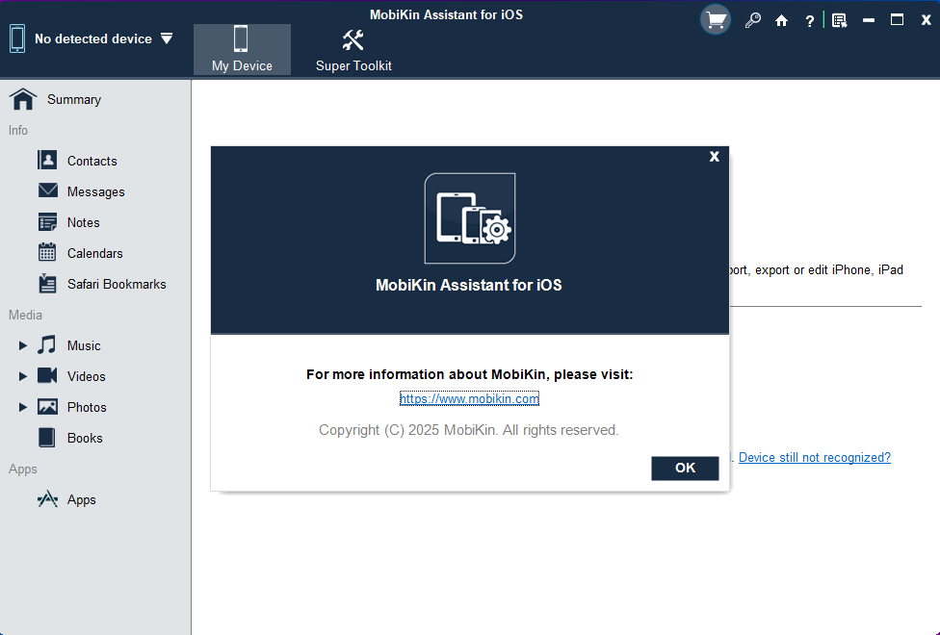Select Contacts label in sidebar
The height and width of the screenshot is (635, 940).
pos(91,161)
